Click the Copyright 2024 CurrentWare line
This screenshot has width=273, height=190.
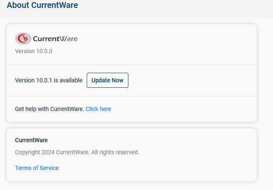click(77, 152)
